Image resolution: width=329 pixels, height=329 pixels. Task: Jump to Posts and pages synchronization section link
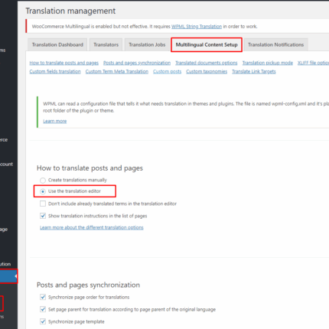coord(137,63)
